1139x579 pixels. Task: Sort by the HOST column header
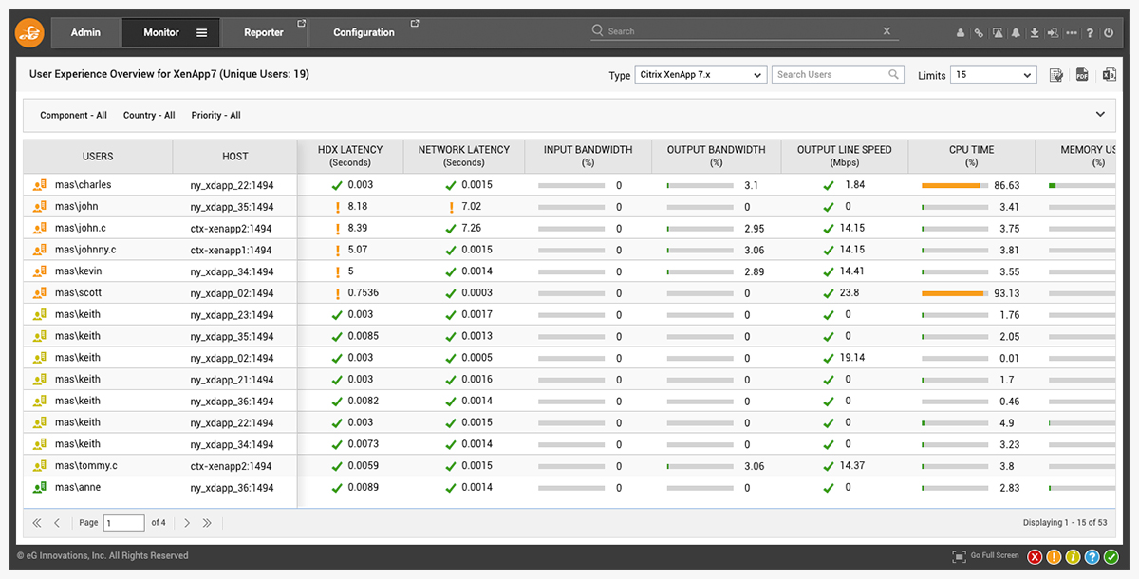point(235,157)
